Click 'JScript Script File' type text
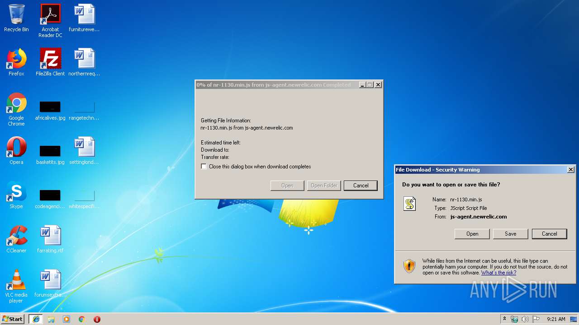579x325 pixels. coord(469,208)
